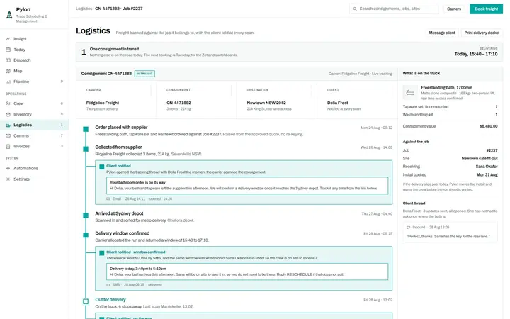This screenshot has height=319, width=510.
Task: Click the inbound message bubble icon
Action: pyautogui.click(x=409, y=228)
